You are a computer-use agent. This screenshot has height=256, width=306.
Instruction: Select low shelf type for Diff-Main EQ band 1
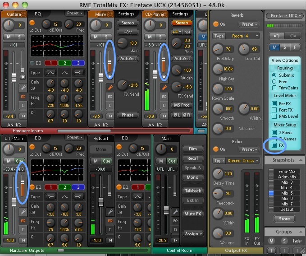point(51,197)
